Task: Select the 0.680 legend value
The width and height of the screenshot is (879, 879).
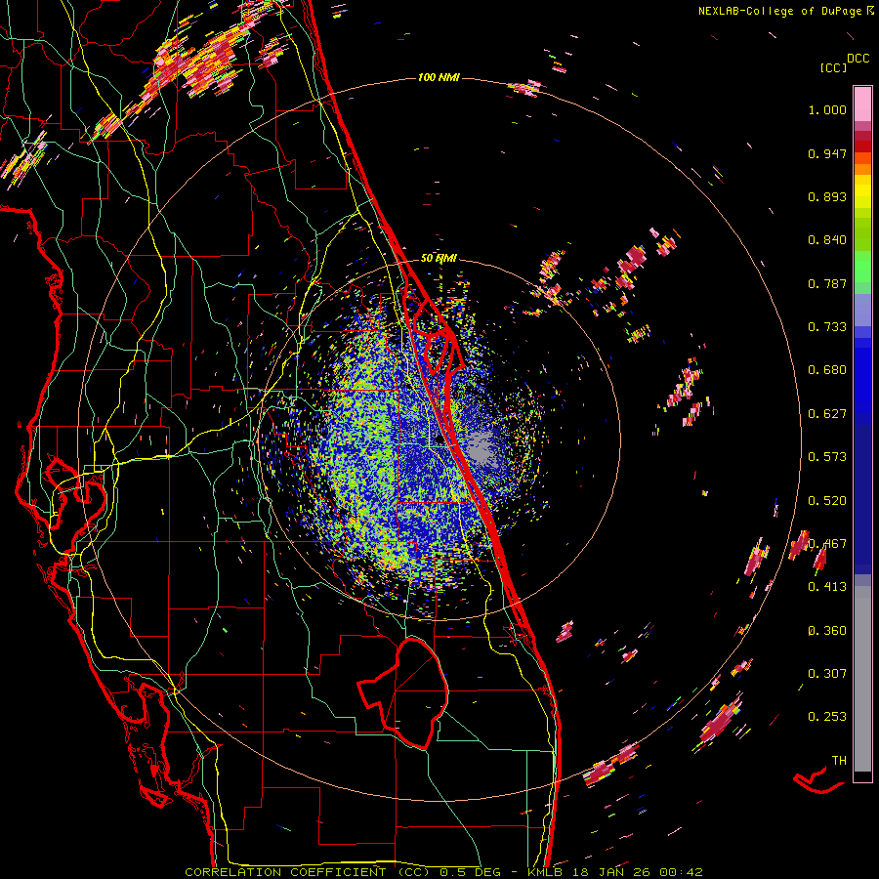Action: click(x=827, y=370)
